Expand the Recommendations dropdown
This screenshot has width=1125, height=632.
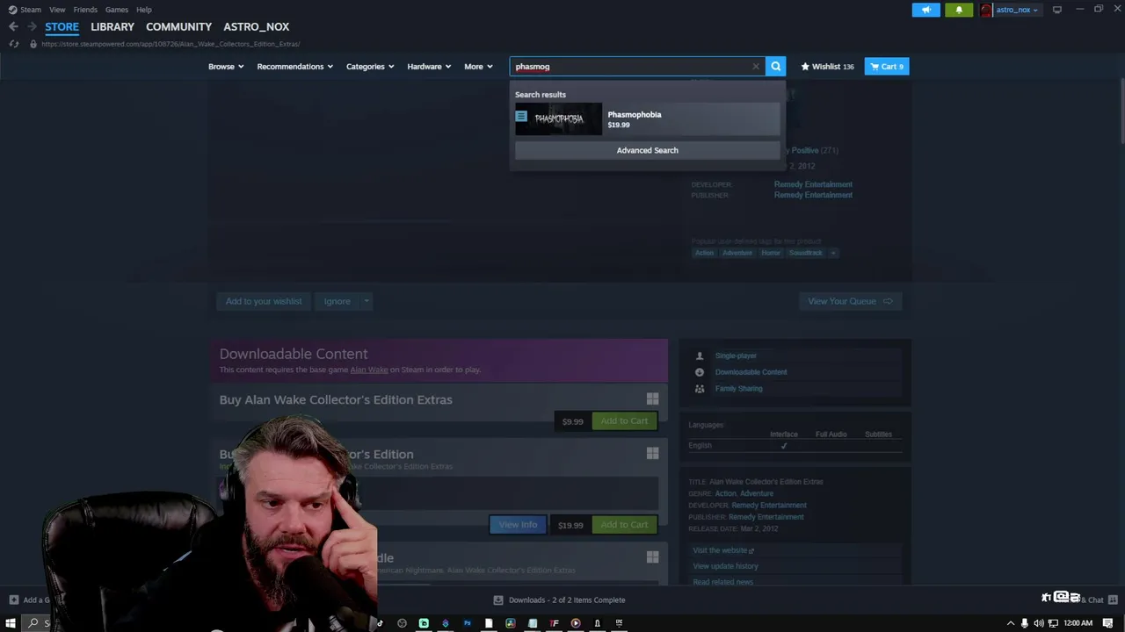click(294, 67)
